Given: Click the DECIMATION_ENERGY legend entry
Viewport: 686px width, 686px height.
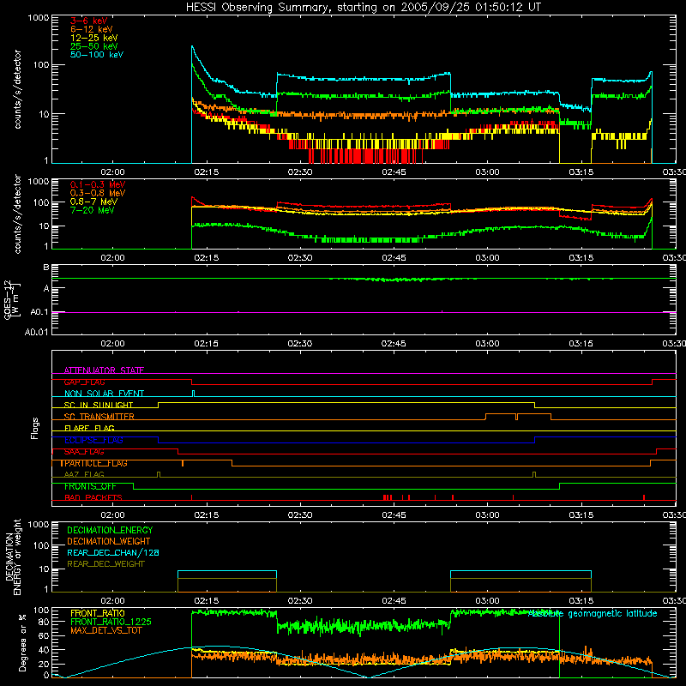Looking at the screenshot, I should point(110,530).
